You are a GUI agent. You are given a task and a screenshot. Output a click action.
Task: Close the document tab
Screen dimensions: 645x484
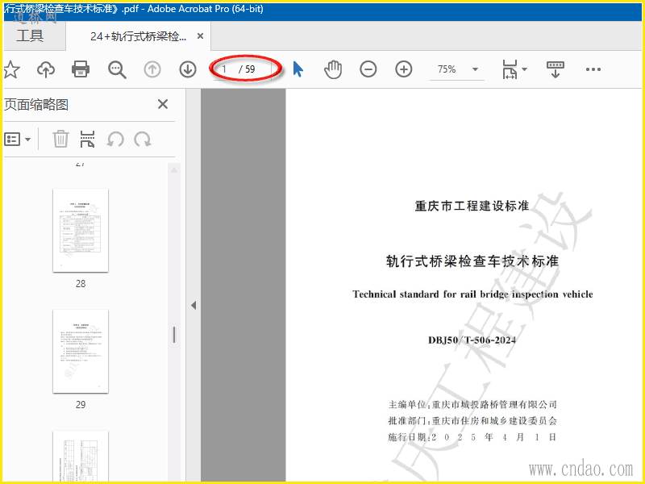200,36
